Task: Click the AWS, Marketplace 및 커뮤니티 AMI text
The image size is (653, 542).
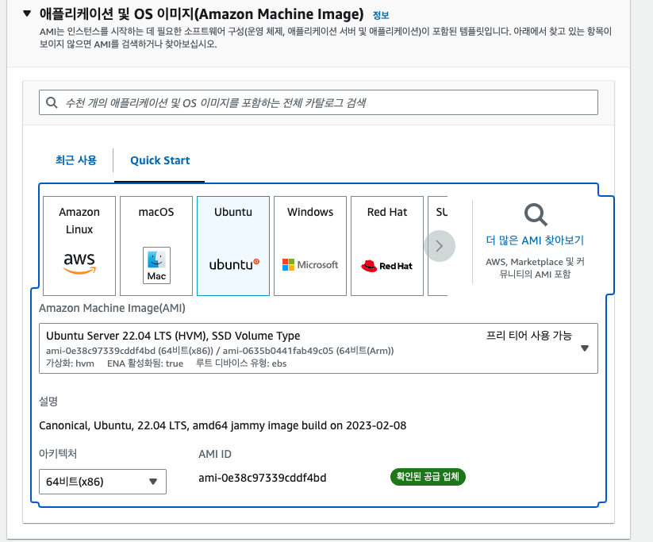Action: pyautogui.click(x=535, y=268)
